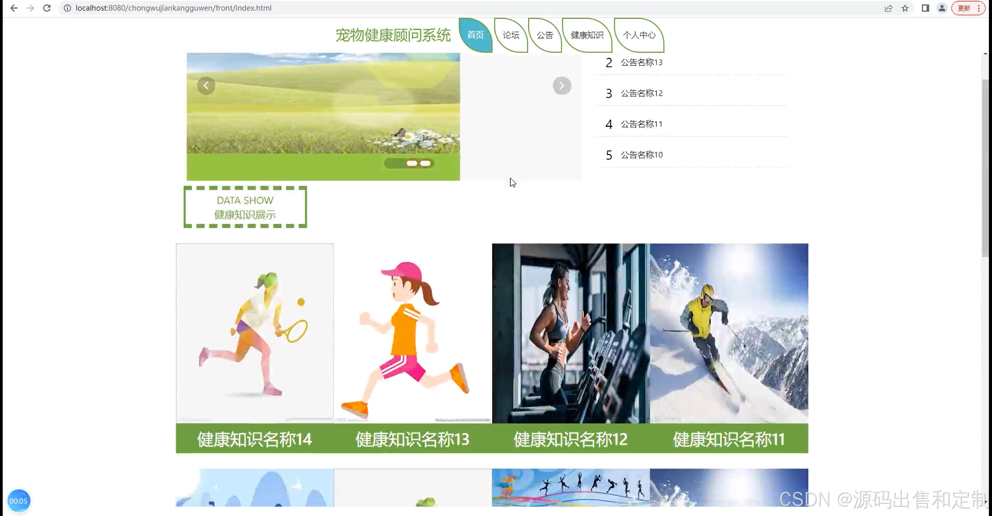Click the share page icon
The height and width of the screenshot is (516, 992).
[x=889, y=8]
